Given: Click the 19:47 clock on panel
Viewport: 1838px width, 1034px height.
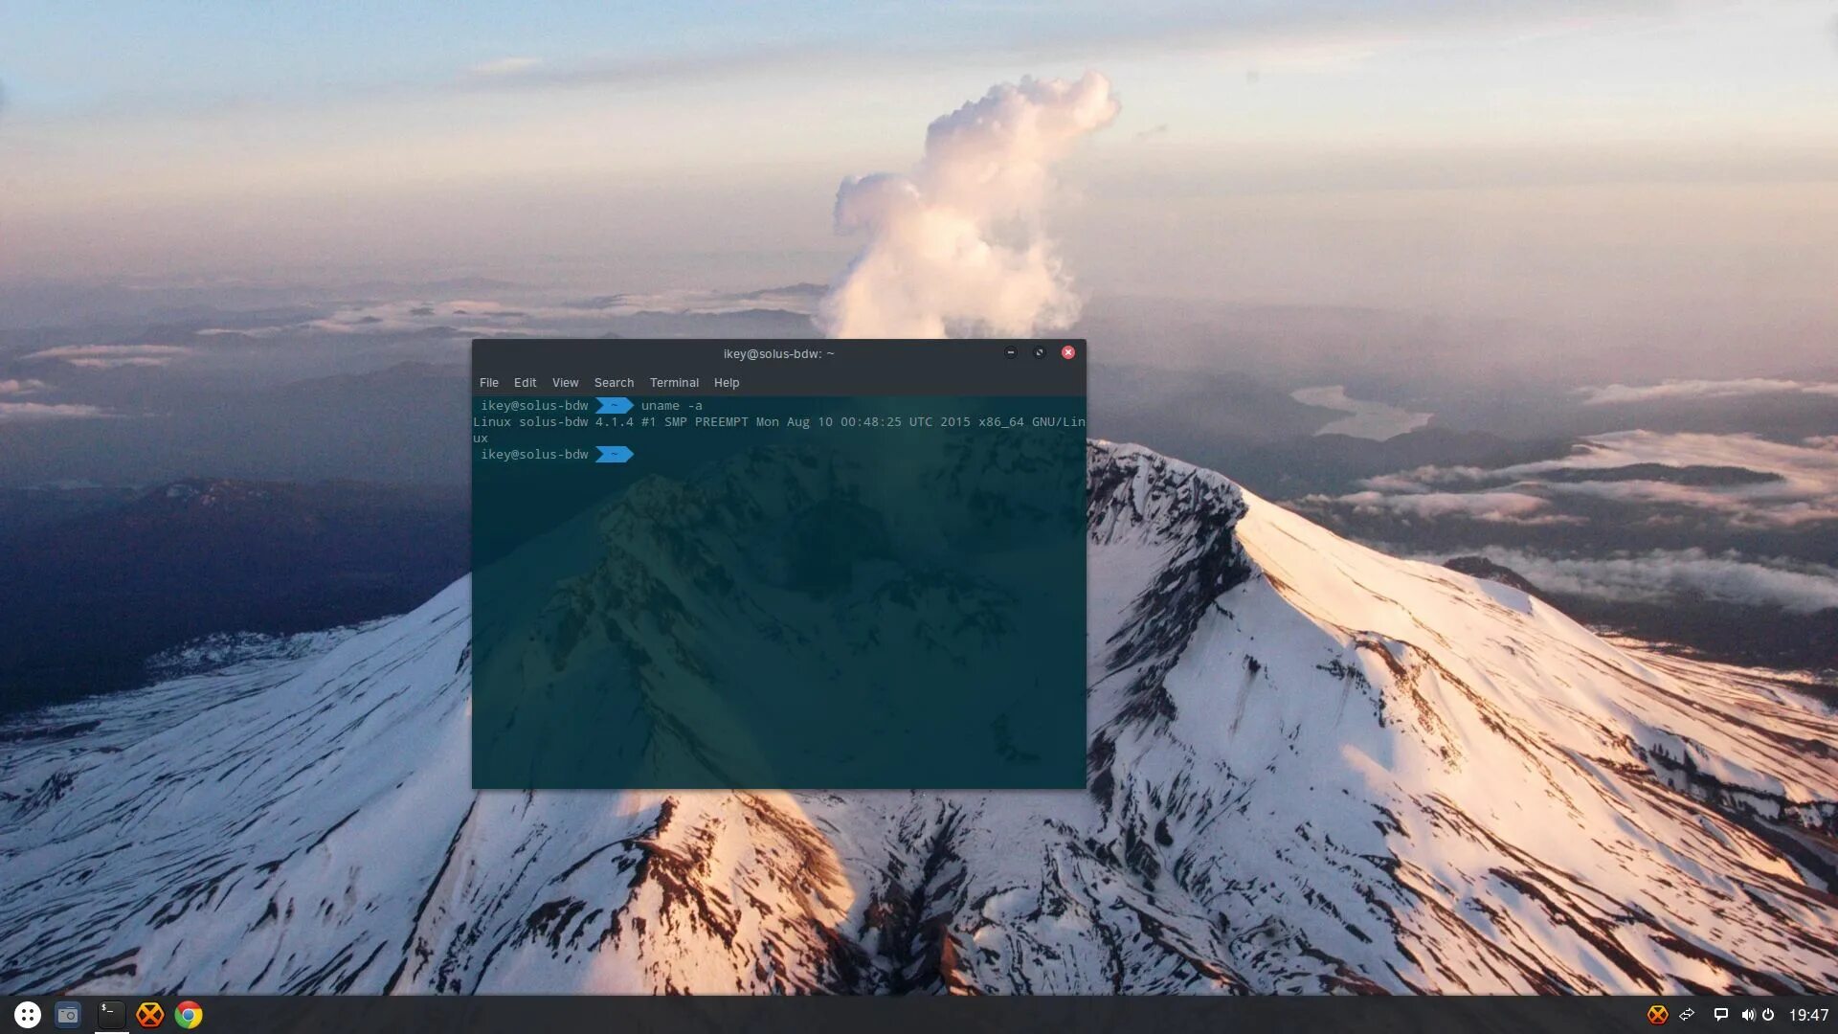Looking at the screenshot, I should point(1808,1015).
